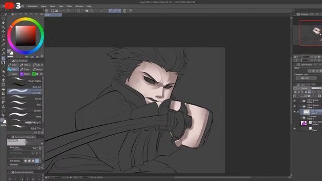This screenshot has width=322, height=181.
Task: Select the Eyedropper tool
Action: point(4,45)
